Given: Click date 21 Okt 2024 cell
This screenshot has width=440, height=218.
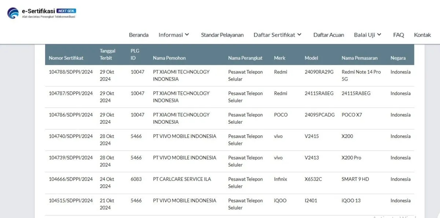Looking at the screenshot, I should 107,204.
